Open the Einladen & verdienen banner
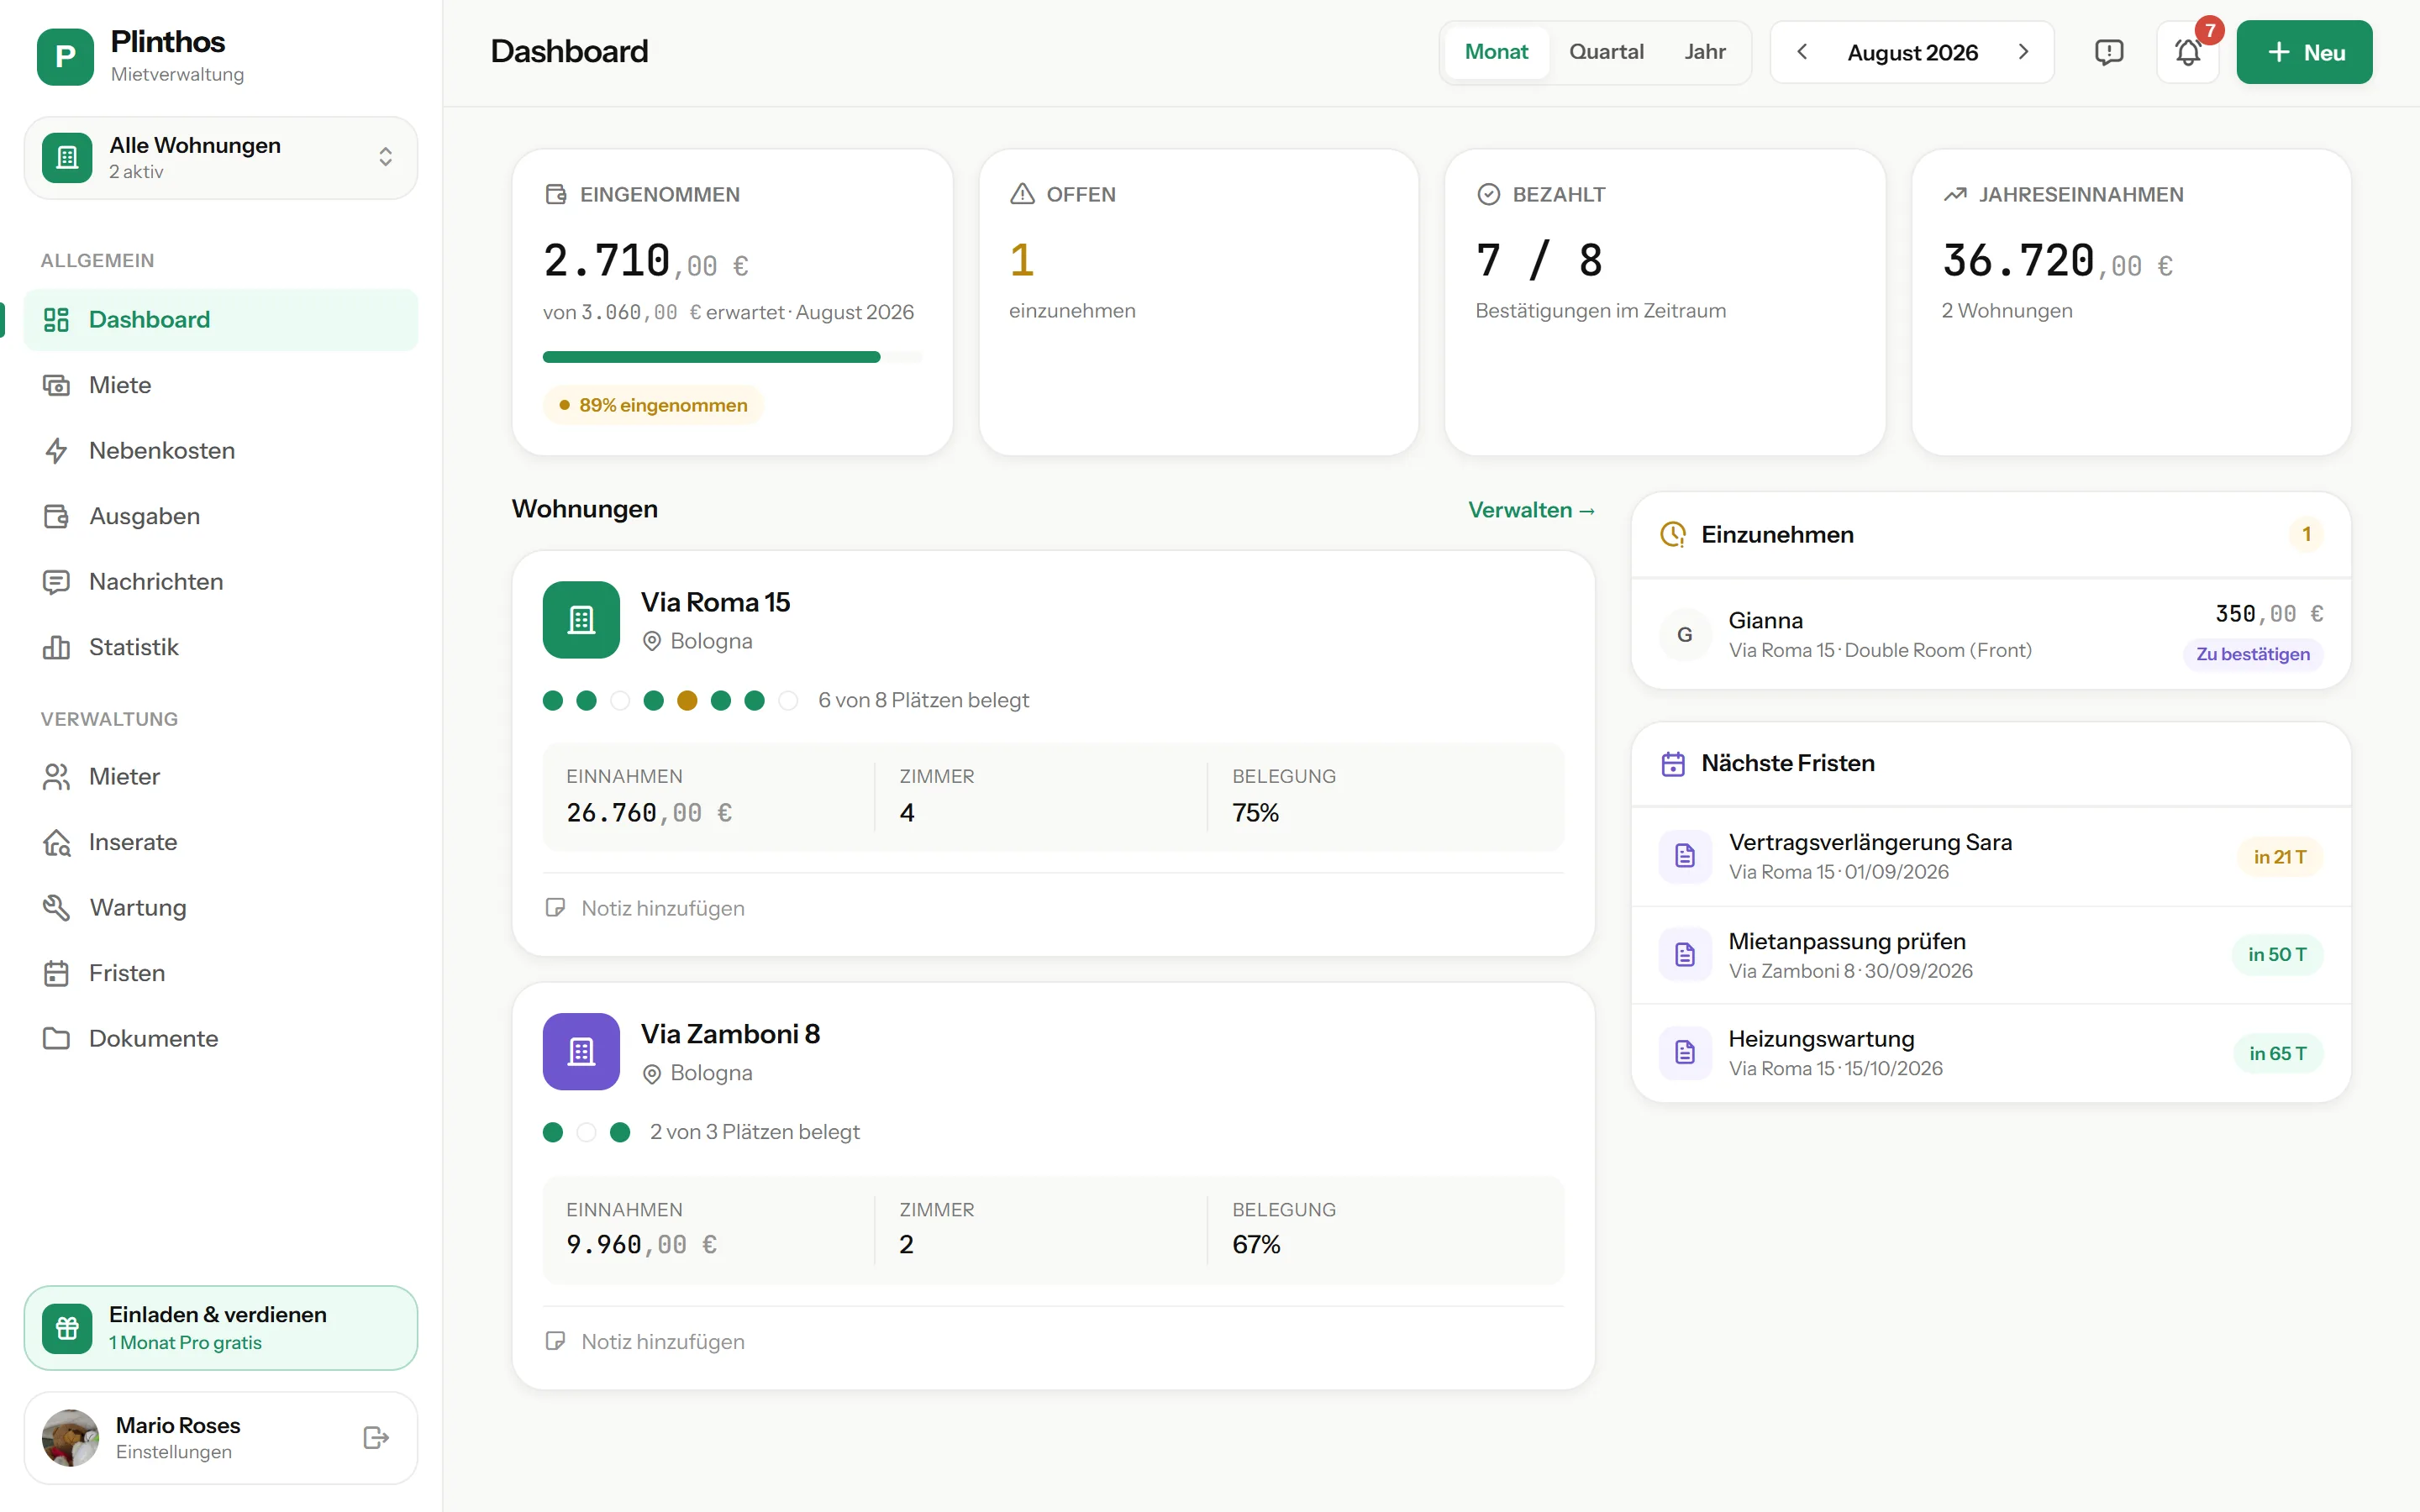 [x=221, y=1328]
